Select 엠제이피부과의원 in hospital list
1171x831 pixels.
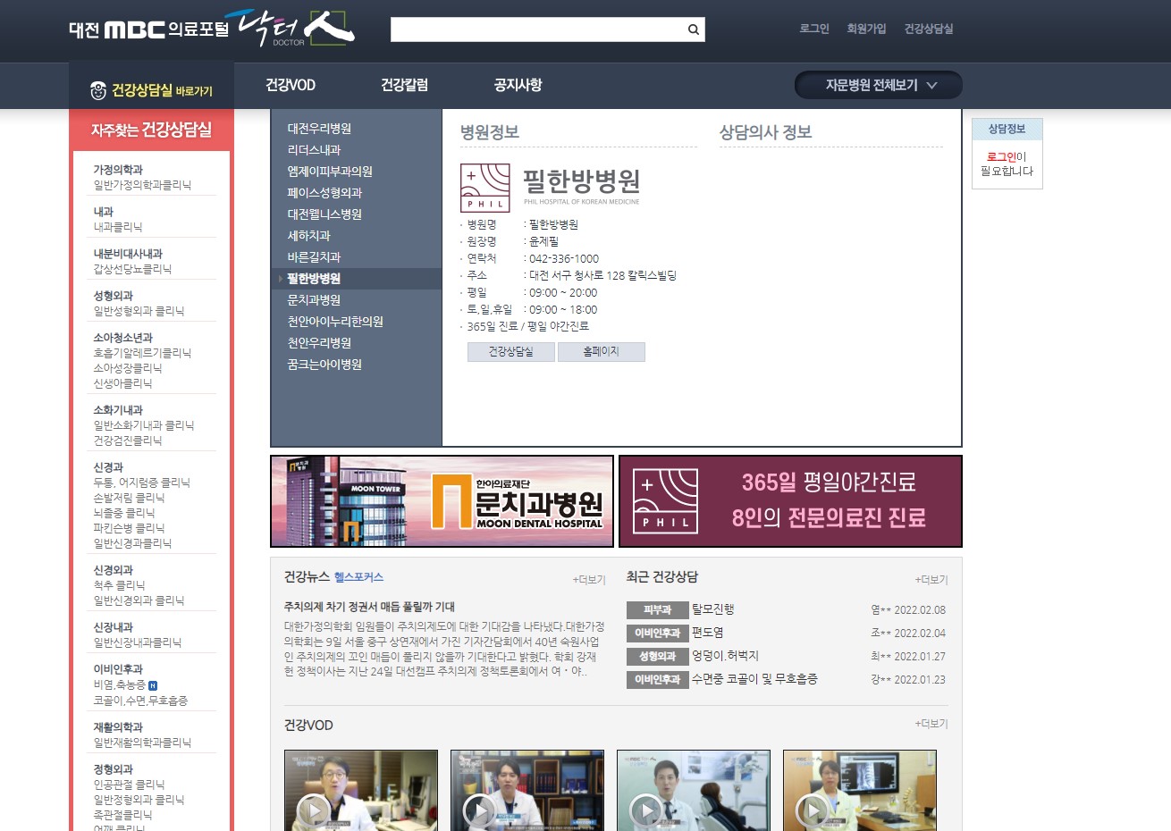(330, 172)
